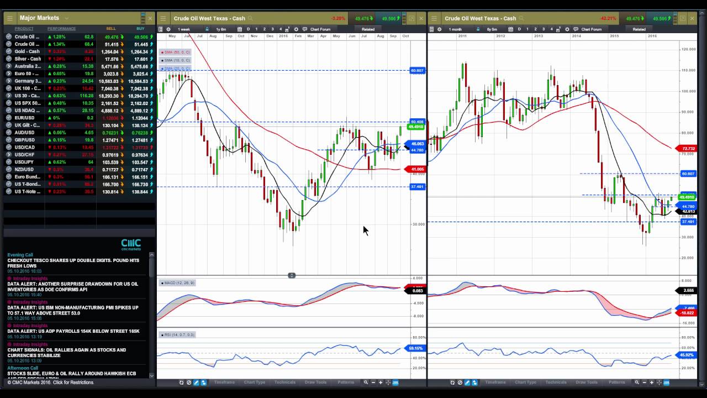The height and width of the screenshot is (398, 707).
Task: Open Timeframe menu in left chart bottom bar
Action: pyautogui.click(x=224, y=382)
